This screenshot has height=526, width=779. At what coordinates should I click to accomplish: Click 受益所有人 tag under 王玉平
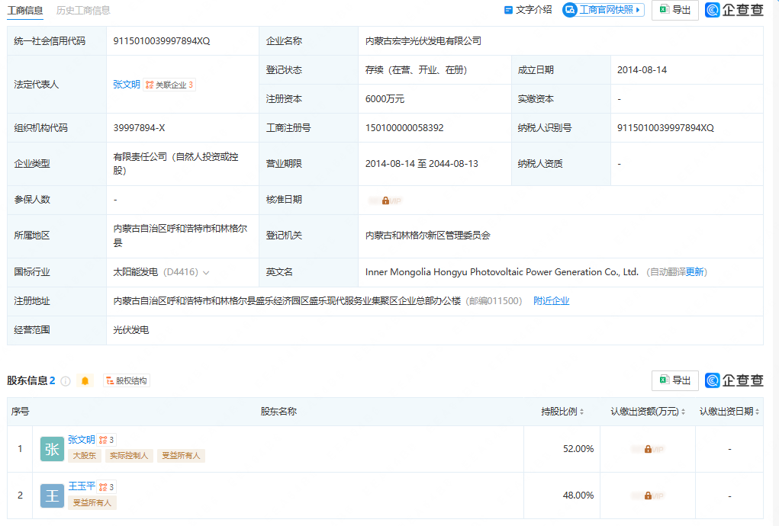(x=92, y=502)
